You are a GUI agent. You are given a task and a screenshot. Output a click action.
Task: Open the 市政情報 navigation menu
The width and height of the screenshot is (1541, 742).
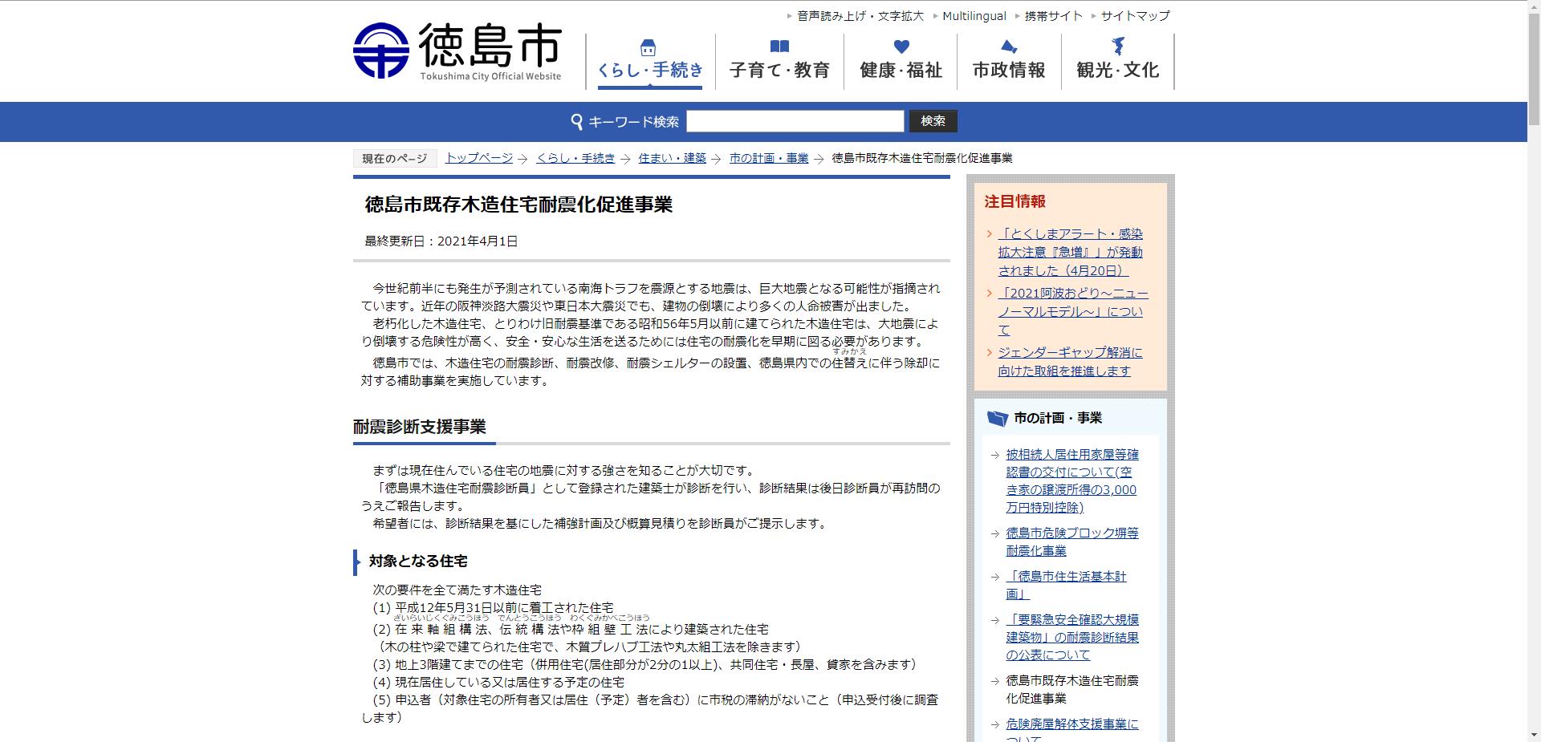pos(1008,71)
